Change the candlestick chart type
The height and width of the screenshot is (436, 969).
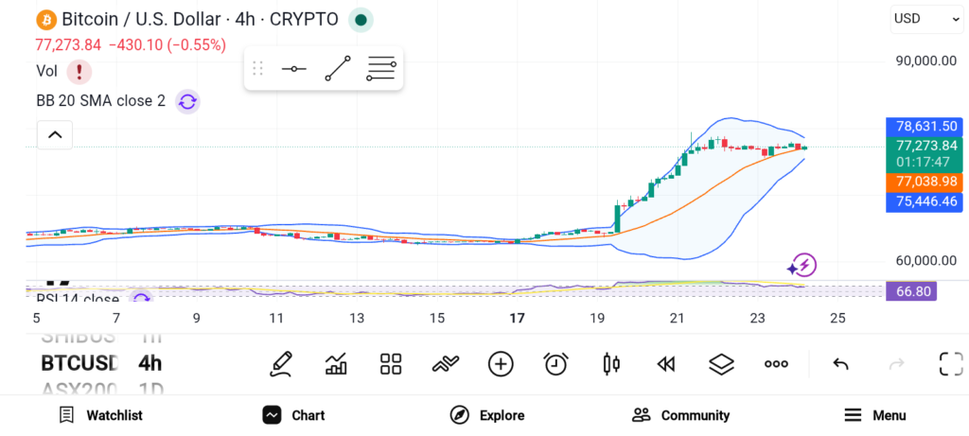click(610, 364)
